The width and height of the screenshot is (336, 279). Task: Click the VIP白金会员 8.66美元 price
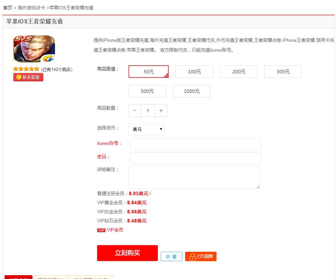[x=137, y=212]
